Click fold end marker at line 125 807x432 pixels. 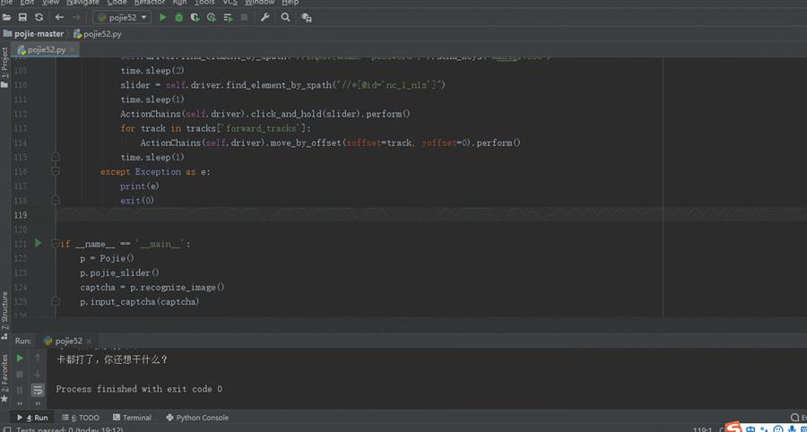click(56, 301)
